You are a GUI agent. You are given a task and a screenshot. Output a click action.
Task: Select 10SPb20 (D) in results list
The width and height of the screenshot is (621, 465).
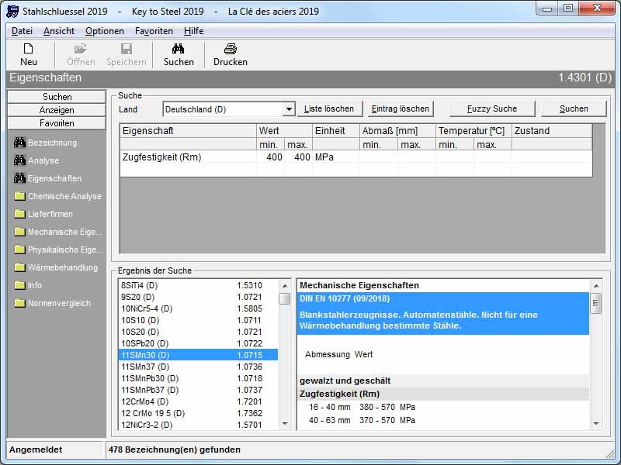(x=198, y=343)
